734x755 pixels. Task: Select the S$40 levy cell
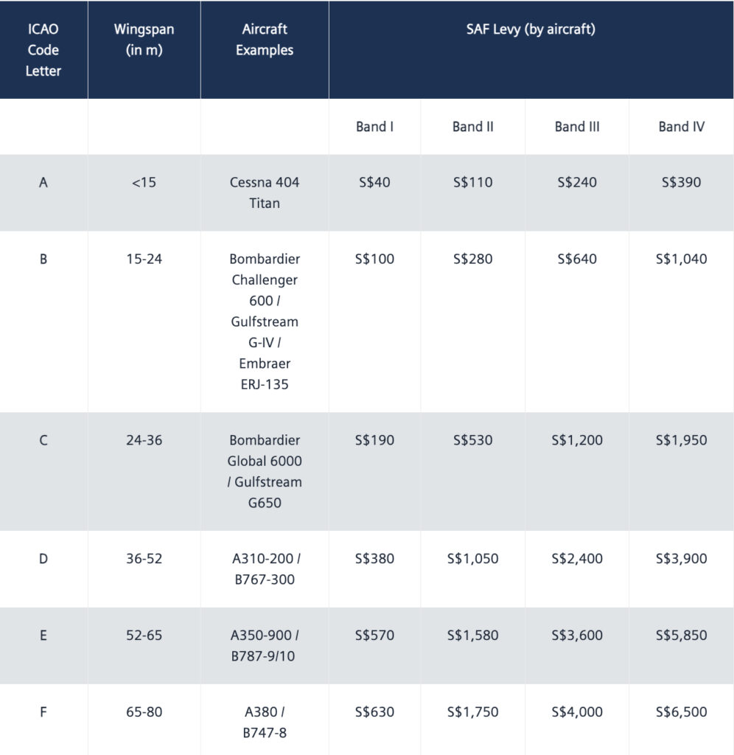pos(374,182)
